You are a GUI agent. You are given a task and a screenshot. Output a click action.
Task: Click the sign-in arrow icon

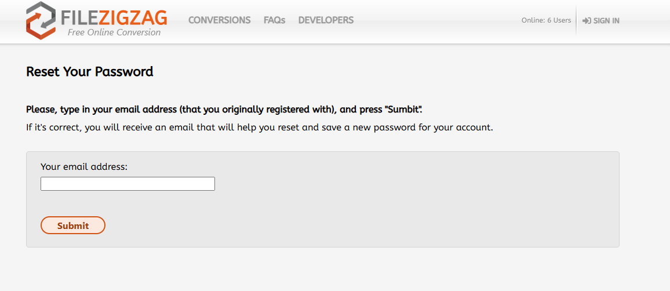(x=587, y=21)
